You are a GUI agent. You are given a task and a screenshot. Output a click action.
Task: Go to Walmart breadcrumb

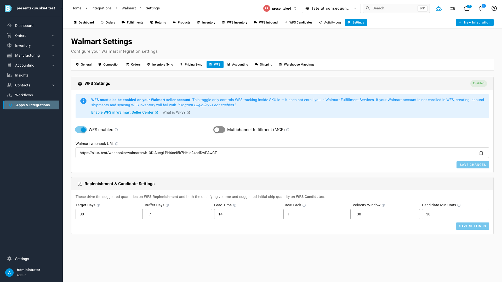click(x=129, y=8)
